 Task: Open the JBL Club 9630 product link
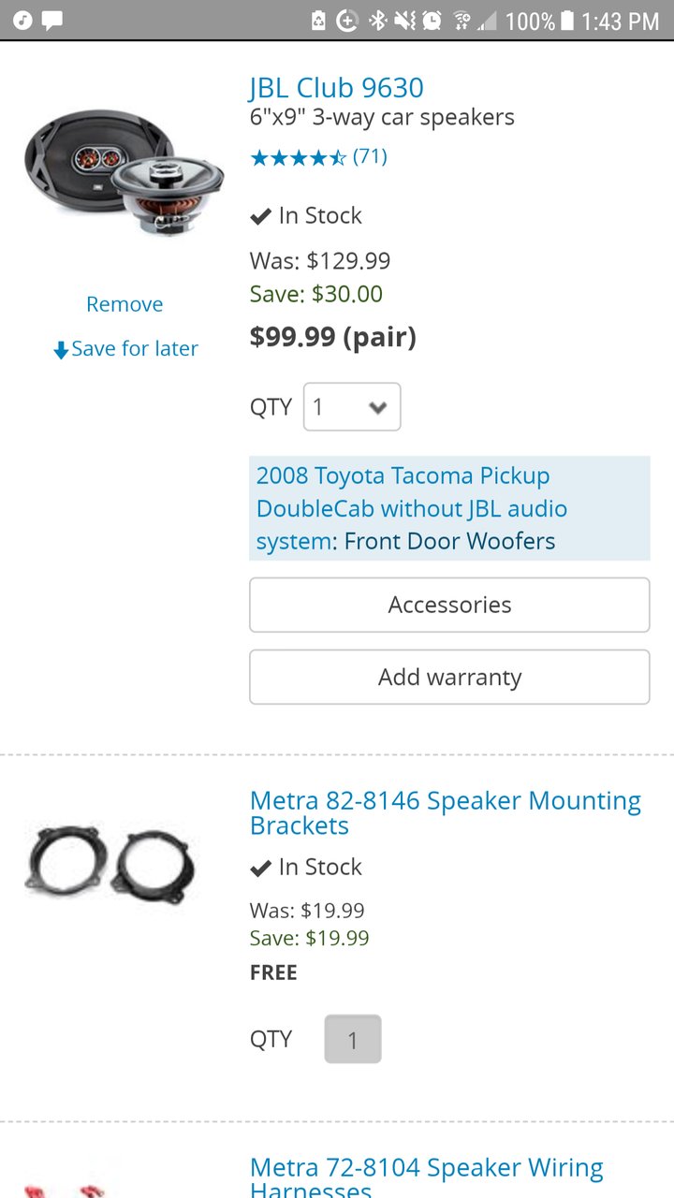click(337, 88)
